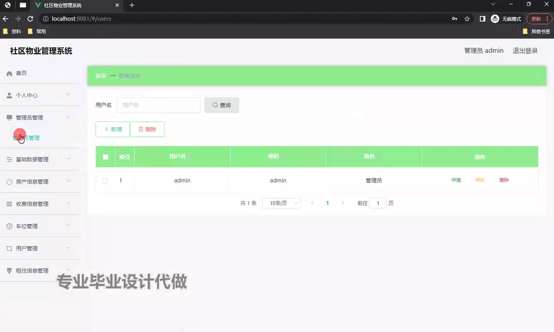
Task: Tick the select-all checkbox in the table header
Action: tap(105, 157)
